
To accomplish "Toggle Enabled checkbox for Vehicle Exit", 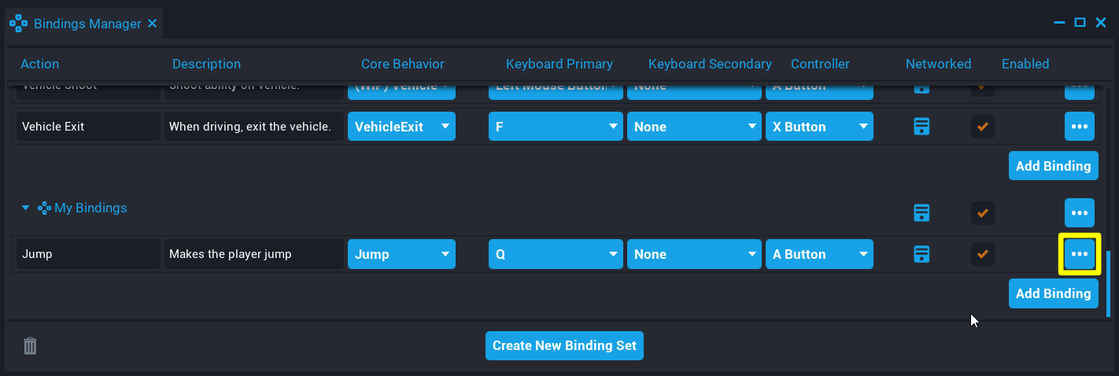I will click(981, 127).
